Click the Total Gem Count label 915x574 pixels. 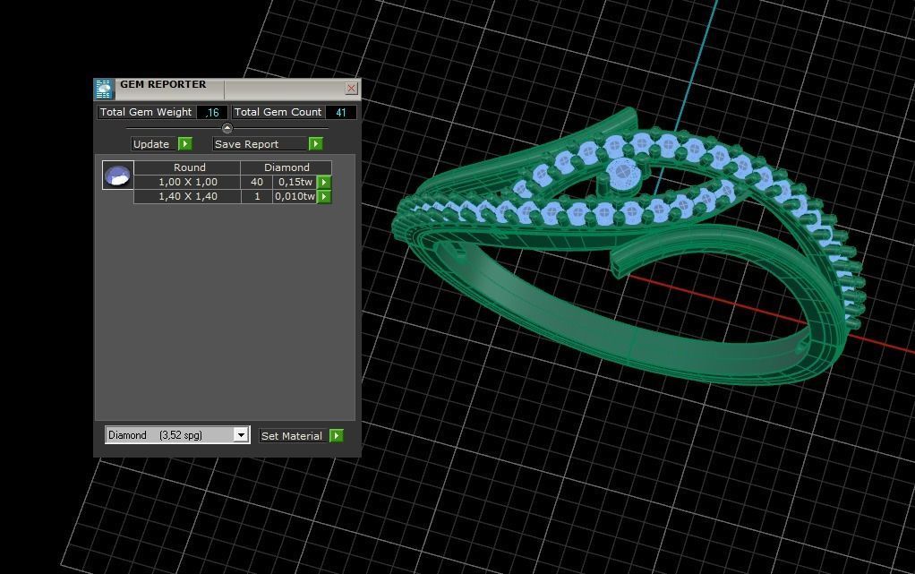pyautogui.click(x=278, y=112)
